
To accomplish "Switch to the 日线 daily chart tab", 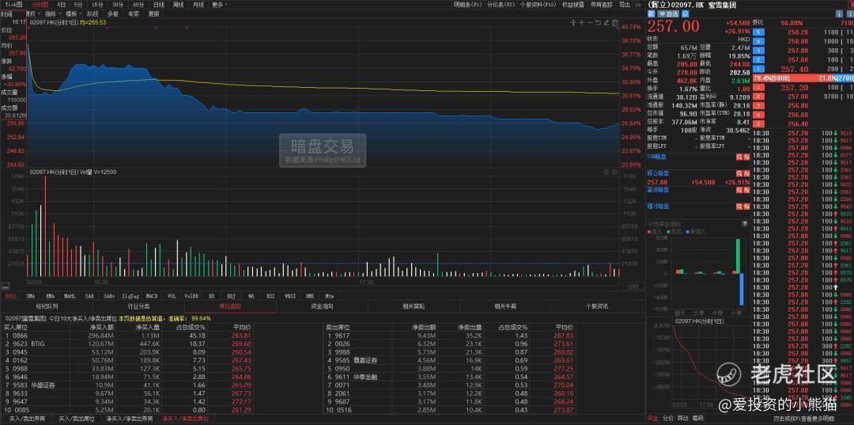I will 159,5.
